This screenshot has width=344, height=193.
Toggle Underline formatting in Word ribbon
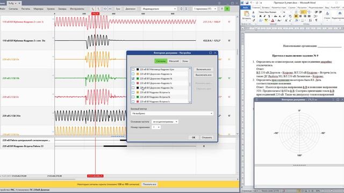point(269,16)
